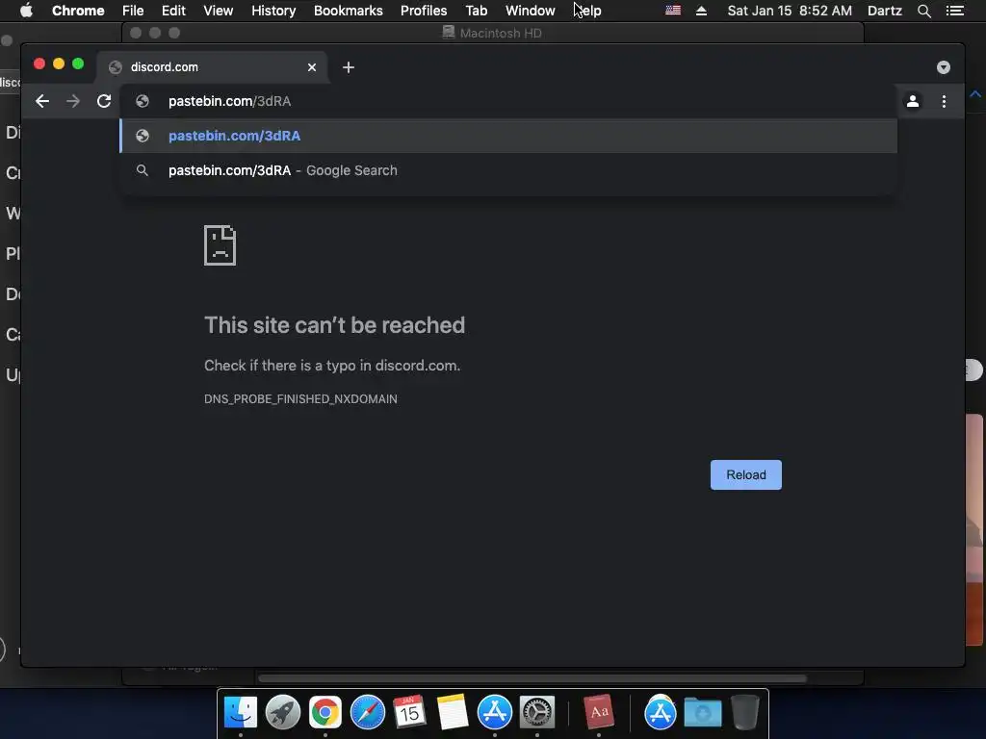Click Google Chrome in the Dock

[x=325, y=712]
